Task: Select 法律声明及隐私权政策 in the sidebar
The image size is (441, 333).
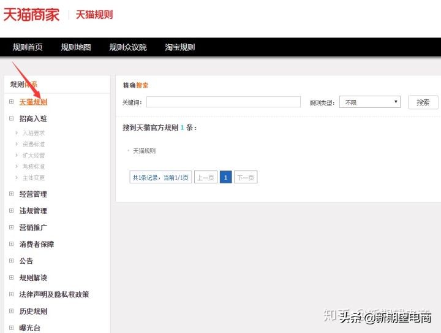Action: click(54, 294)
